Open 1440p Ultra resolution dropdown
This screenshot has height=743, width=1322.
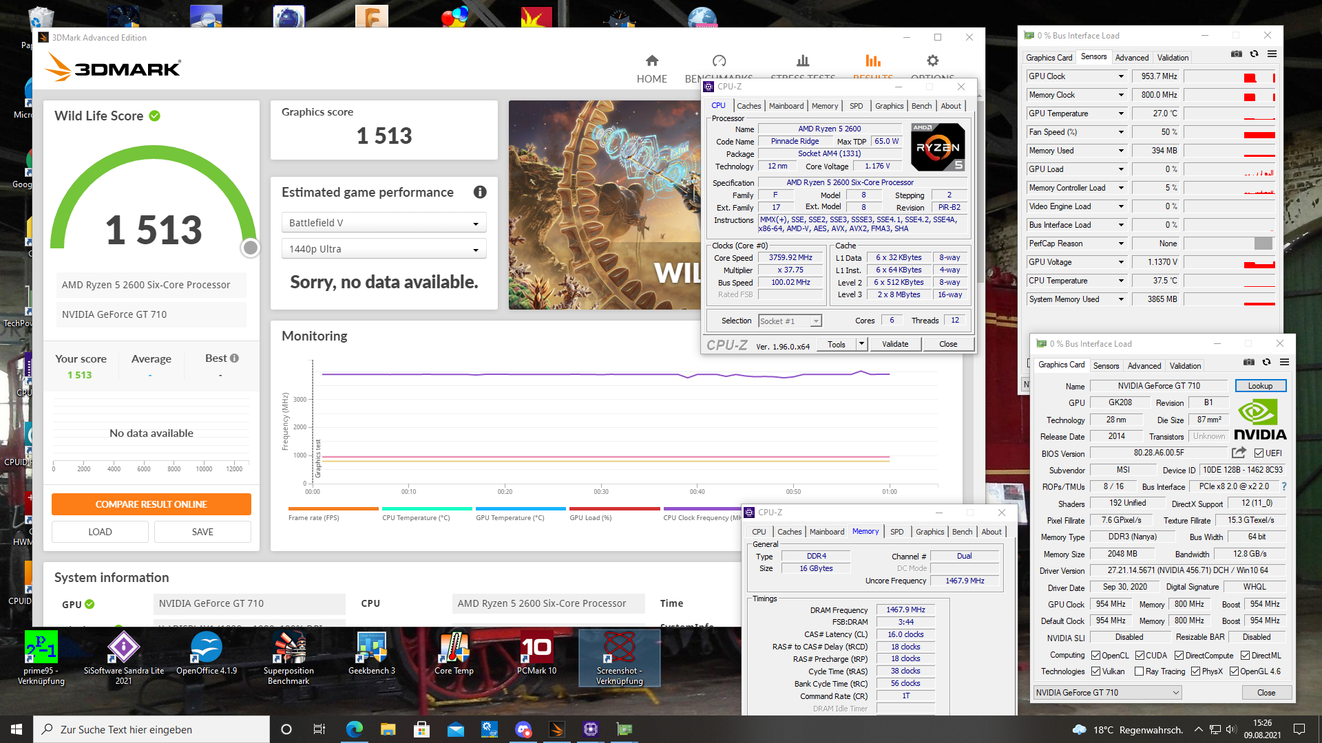coord(384,249)
